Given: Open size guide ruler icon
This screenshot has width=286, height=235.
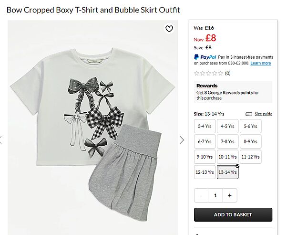Looking at the screenshot, I should click(x=249, y=114).
